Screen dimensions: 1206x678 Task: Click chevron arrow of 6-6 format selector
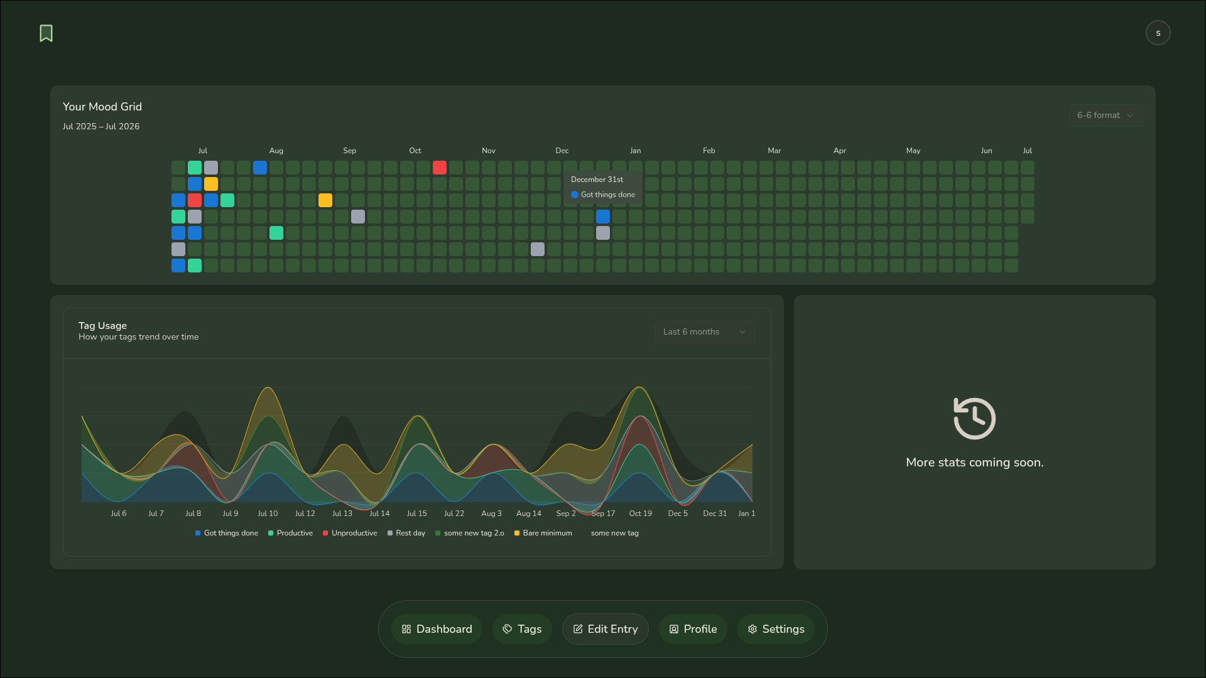pos(1130,116)
